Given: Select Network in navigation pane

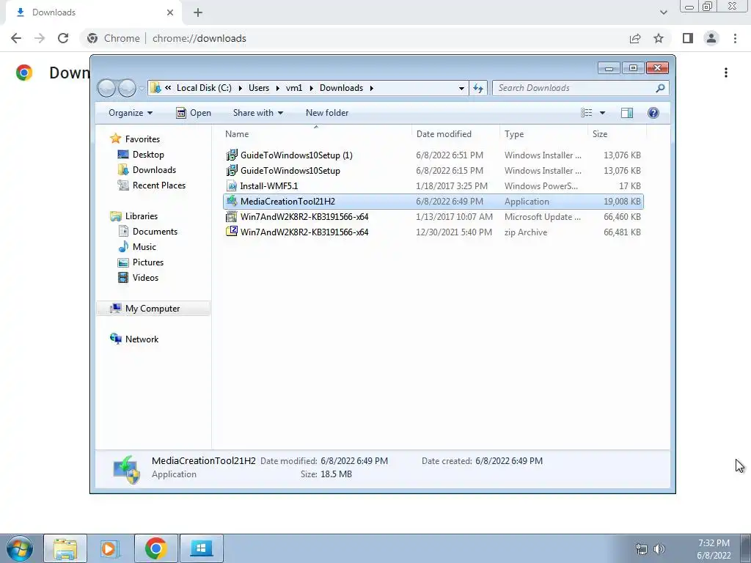Looking at the screenshot, I should point(142,339).
